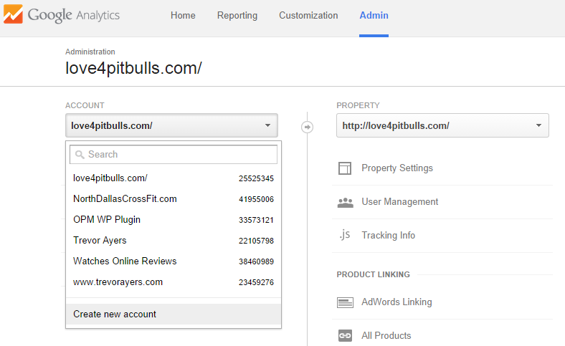Focus the account Search field
The height and width of the screenshot is (346, 565).
174,155
